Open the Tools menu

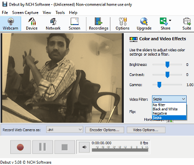[60, 12]
